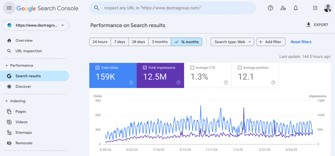Click the URL inspection magnifier icon
335x156 pixels.
pyautogui.click(x=9, y=51)
